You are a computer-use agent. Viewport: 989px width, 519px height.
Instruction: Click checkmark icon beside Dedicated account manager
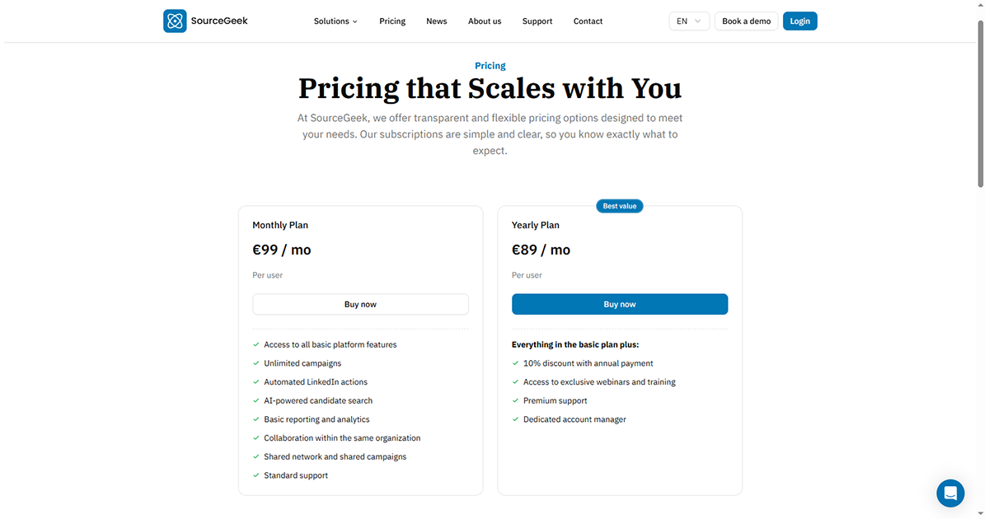[x=516, y=419]
